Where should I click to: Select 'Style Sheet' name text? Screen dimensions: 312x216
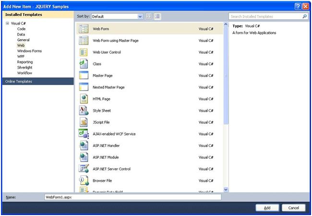[102, 110]
